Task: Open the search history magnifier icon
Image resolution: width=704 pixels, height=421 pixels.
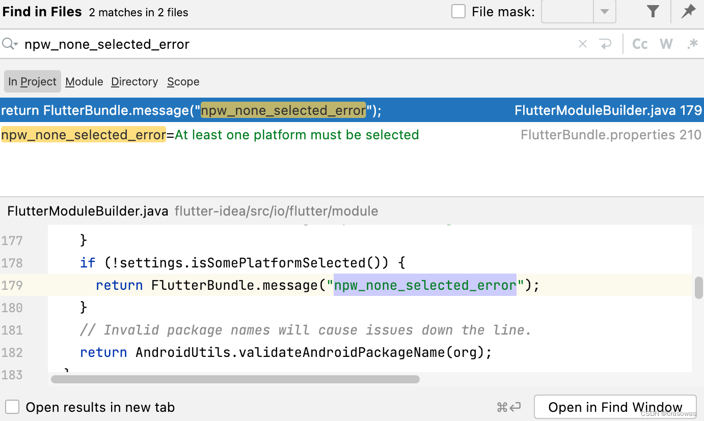Action: coord(10,44)
